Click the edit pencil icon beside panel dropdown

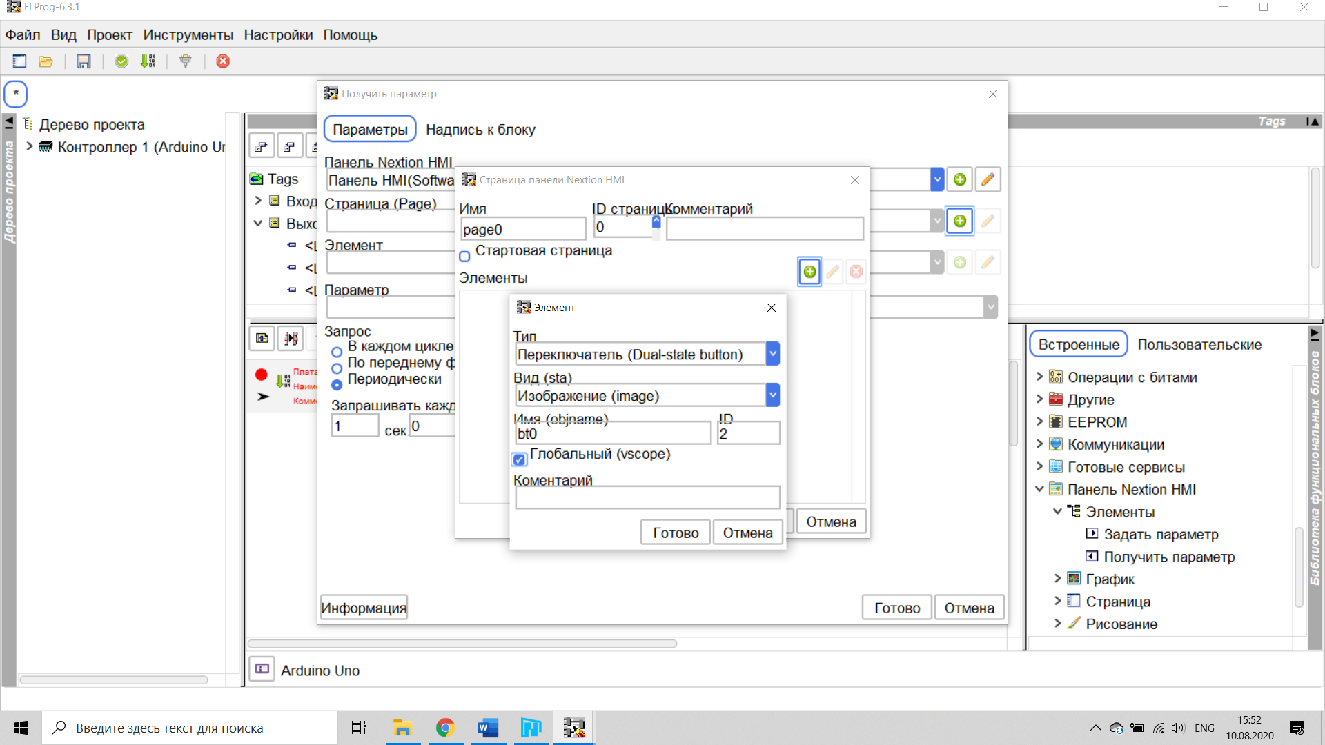(988, 180)
